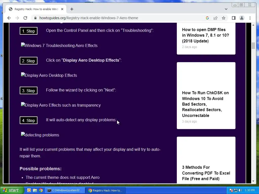The width and height of the screenshot is (259, 194).
Task: Open 3 Methods For Converting PDF article
Action: click(206, 173)
